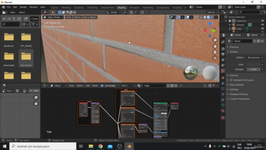Pan hand icon in image editor
The height and width of the screenshot is (150, 266).
pyautogui.click(x=36, y=103)
